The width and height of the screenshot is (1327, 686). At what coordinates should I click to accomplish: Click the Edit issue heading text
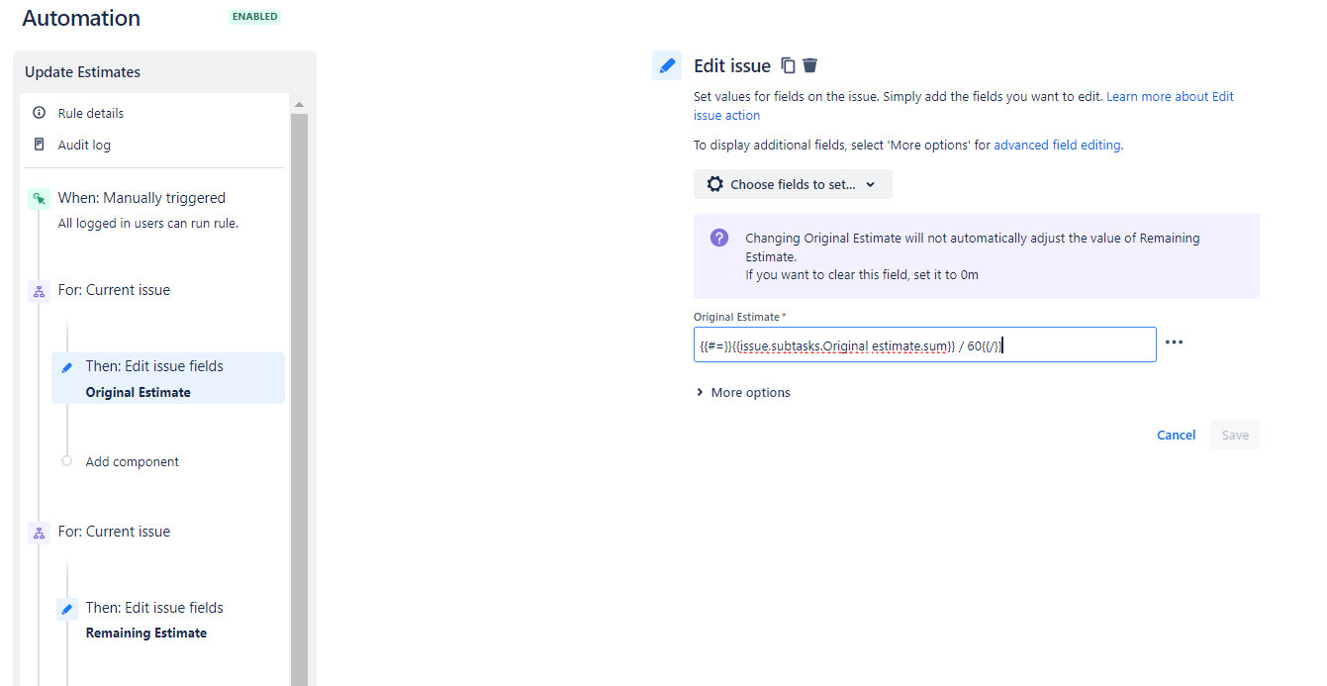(x=731, y=65)
